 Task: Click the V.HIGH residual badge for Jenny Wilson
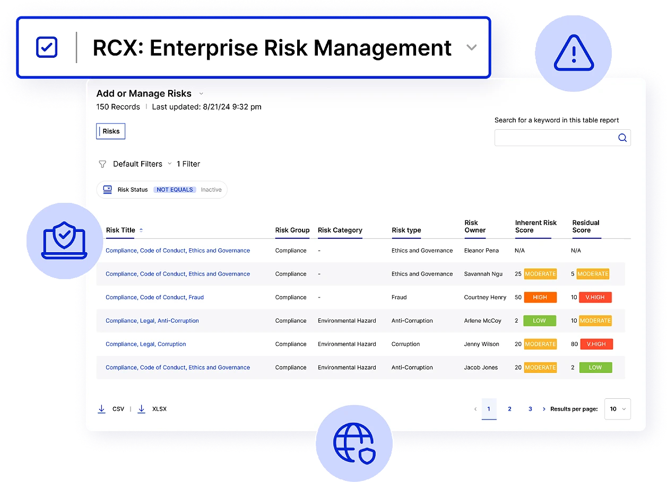596,344
